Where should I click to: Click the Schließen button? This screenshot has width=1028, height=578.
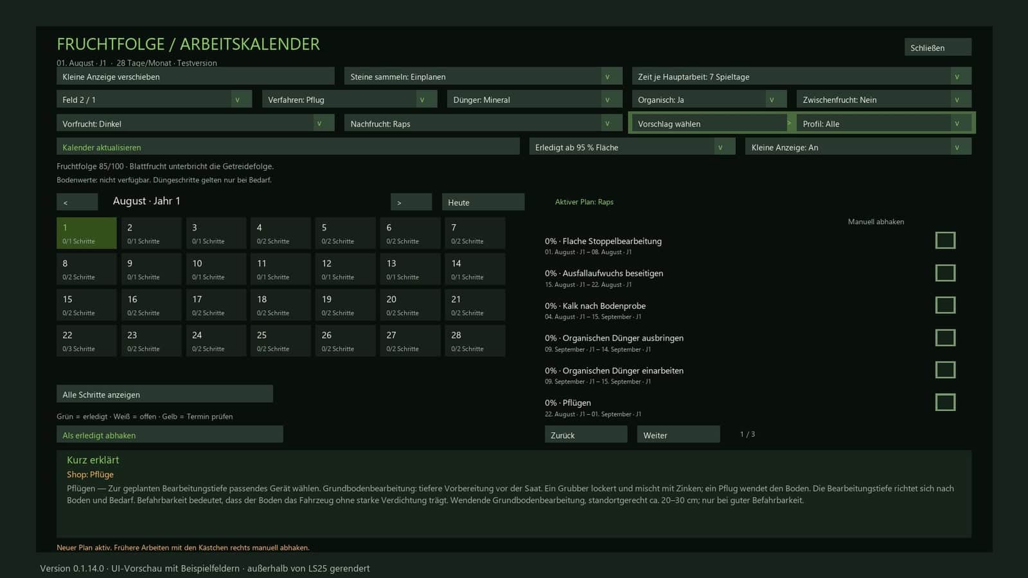pos(938,48)
